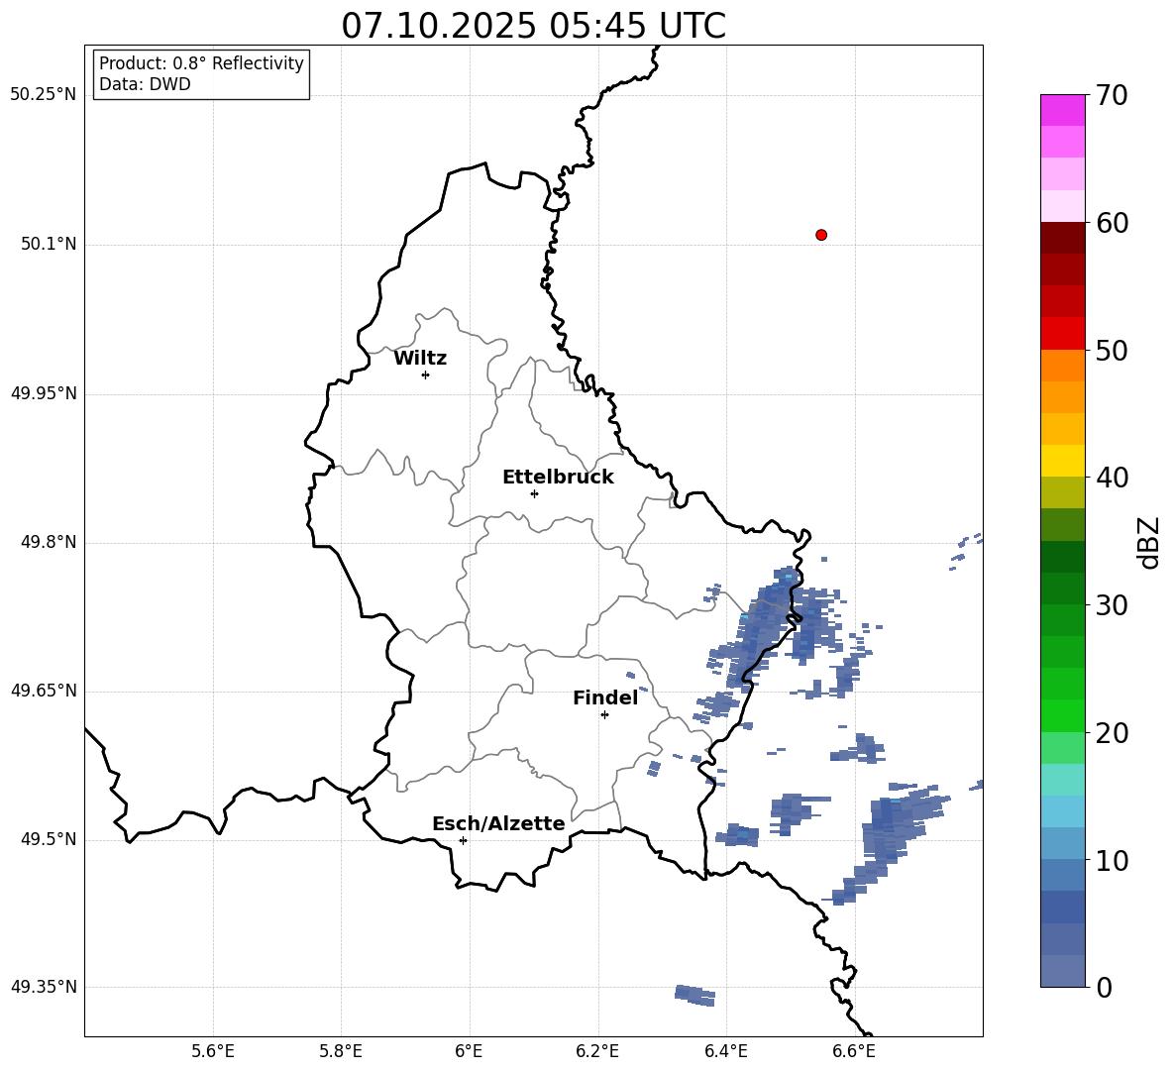Click the 6.2°E longitude label

coord(597,1051)
